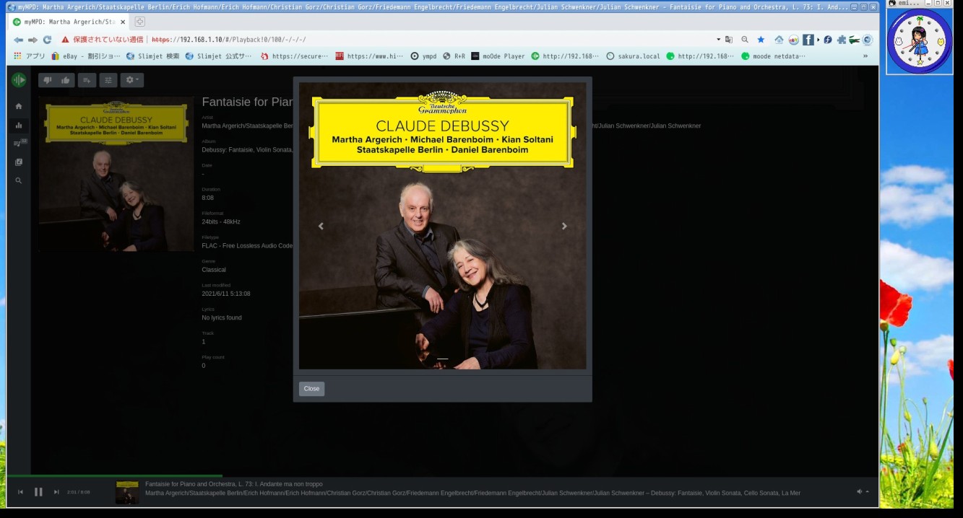963x518 pixels.
Task: Close the album art dialog
Action: click(311, 389)
